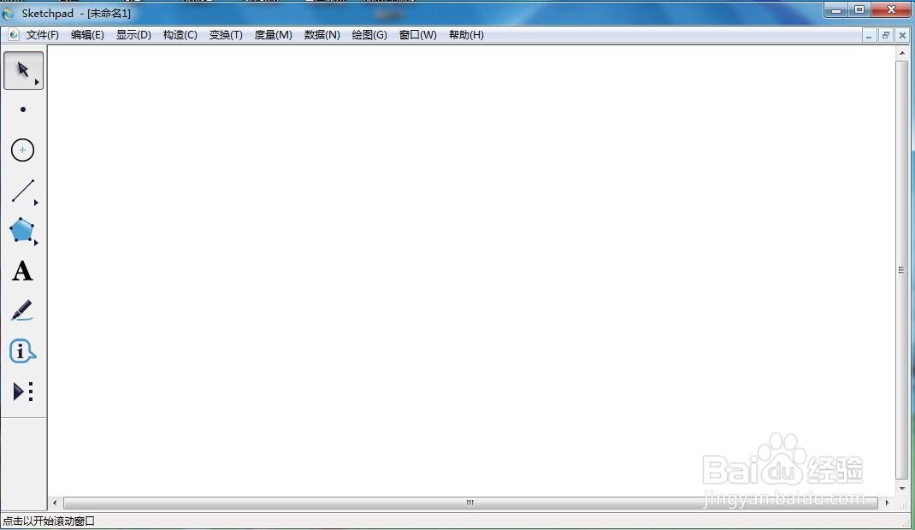Minimize the Sketchpad application window
Image resolution: width=915 pixels, height=530 pixels.
coord(836,10)
